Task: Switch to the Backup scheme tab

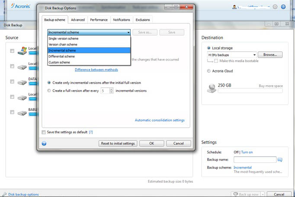Action: (x=55, y=20)
